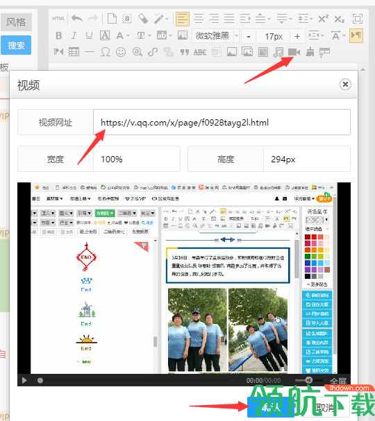Click the insert music icon

tap(278, 52)
